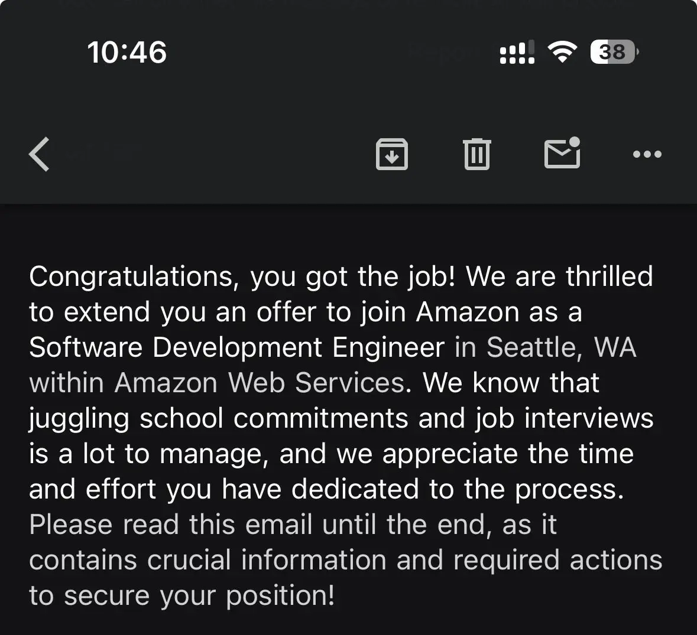The image size is (697, 635).
Task: Click the 'Amazon Web Services' text
Action: pos(259,383)
